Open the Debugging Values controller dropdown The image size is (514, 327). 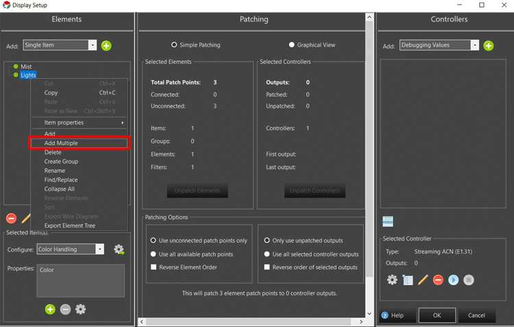(474, 45)
